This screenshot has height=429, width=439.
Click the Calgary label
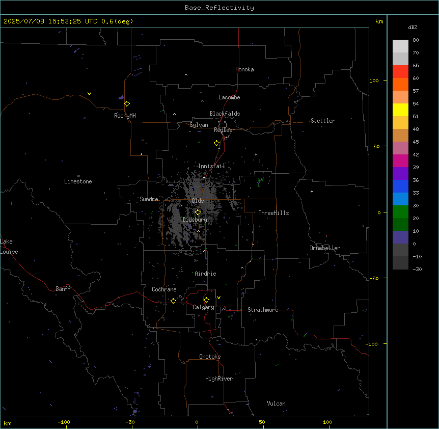point(203,307)
